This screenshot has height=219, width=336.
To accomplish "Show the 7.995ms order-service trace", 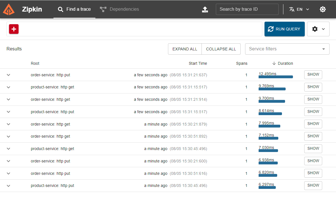I will click(313, 124).
